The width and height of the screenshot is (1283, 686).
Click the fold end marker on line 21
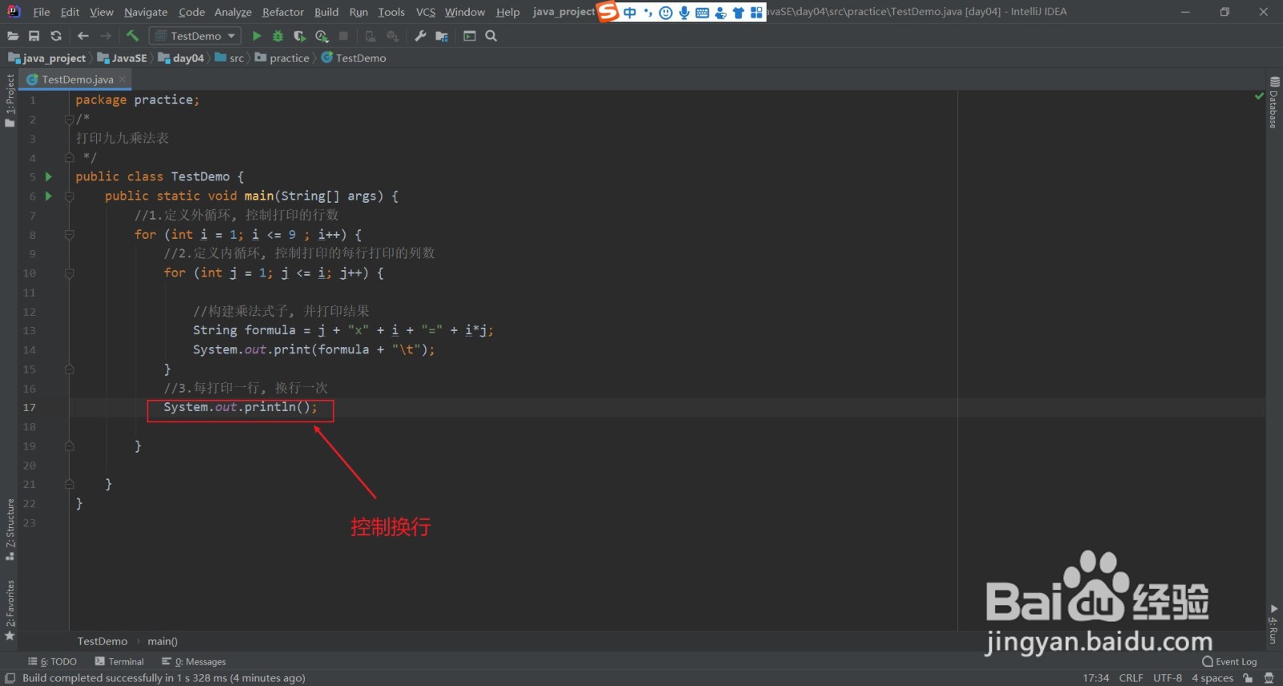[69, 485]
